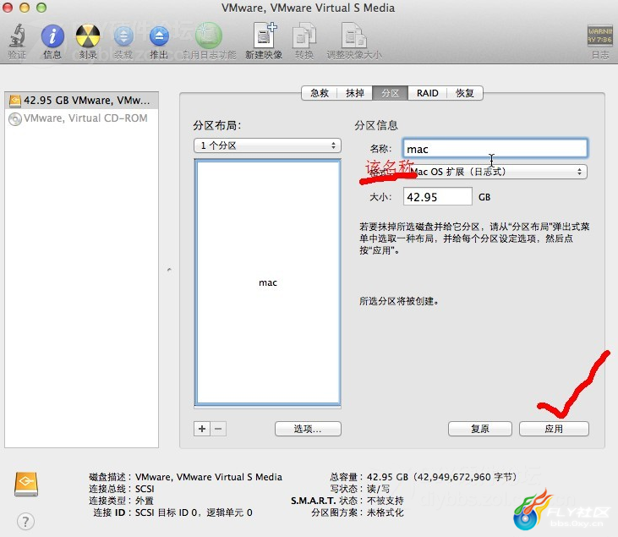Click the connection bus 'SCSI' value
618x537 pixels.
tap(145, 489)
